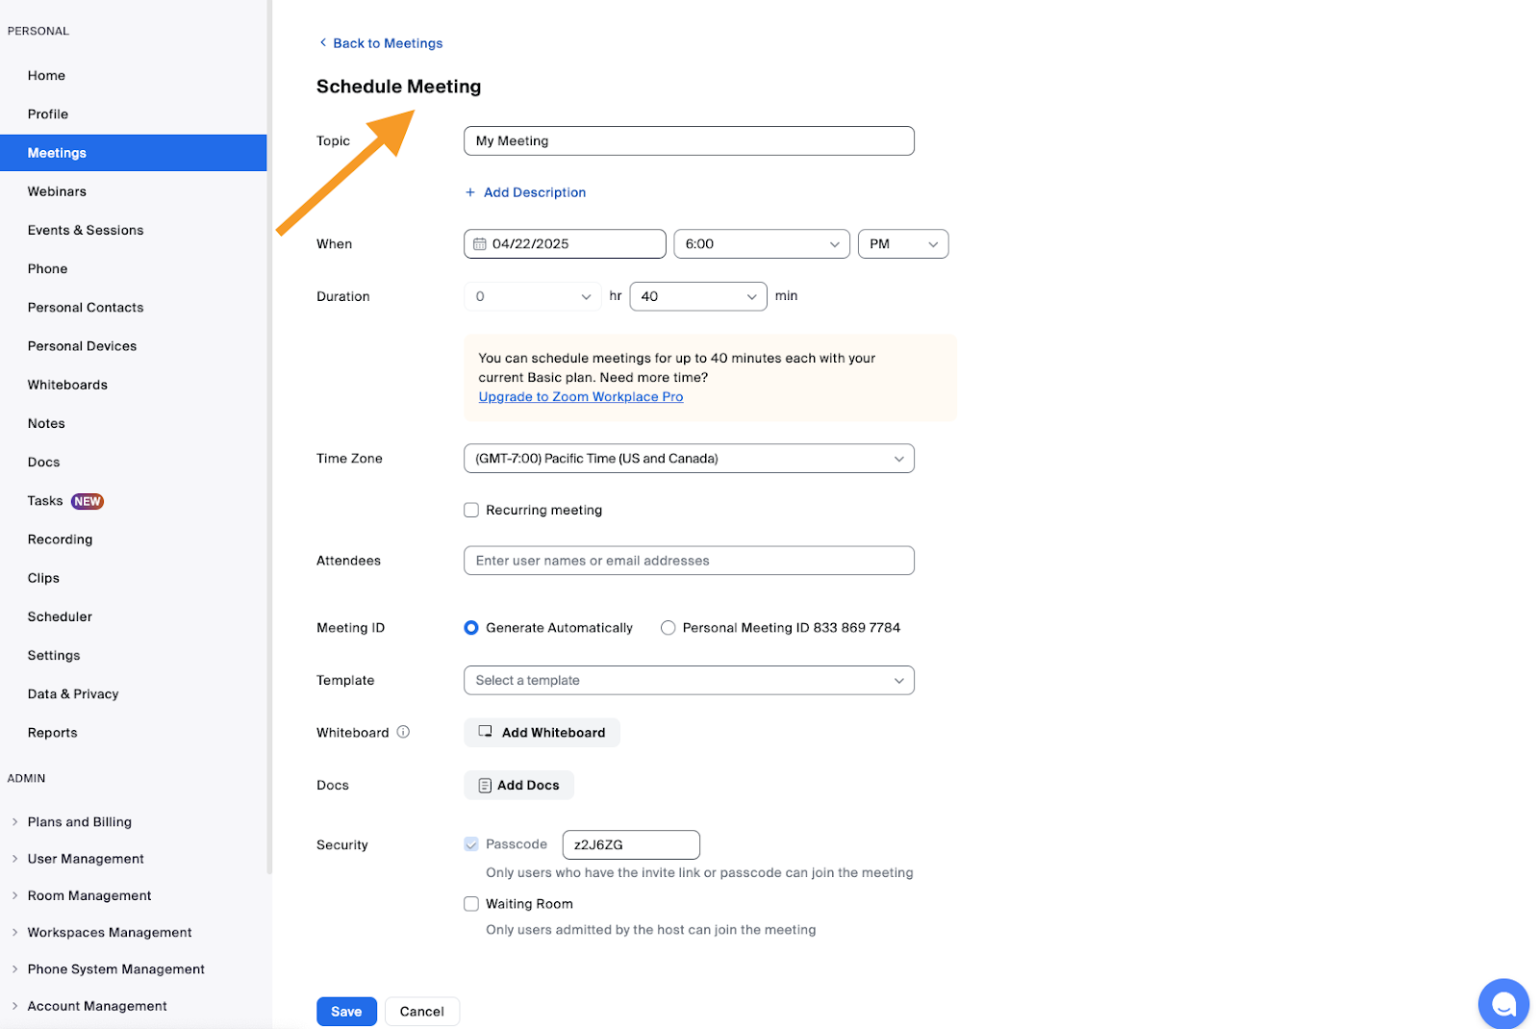Select Personal Meeting ID radio option
Viewport: 1539px width, 1029px height.
pyautogui.click(x=668, y=628)
